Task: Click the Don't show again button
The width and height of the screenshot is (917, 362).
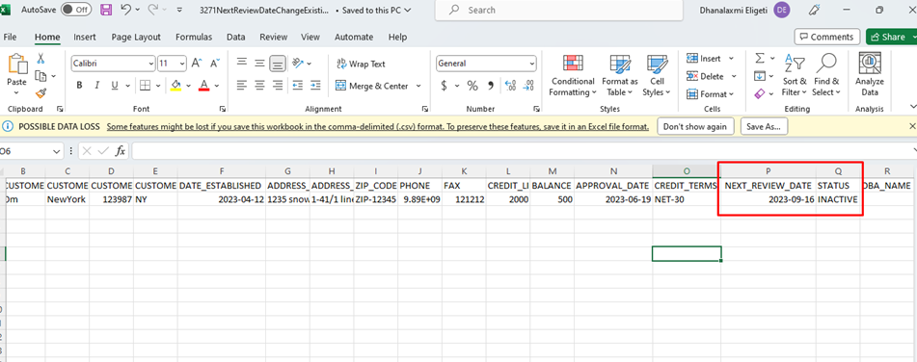Action: [x=695, y=127]
